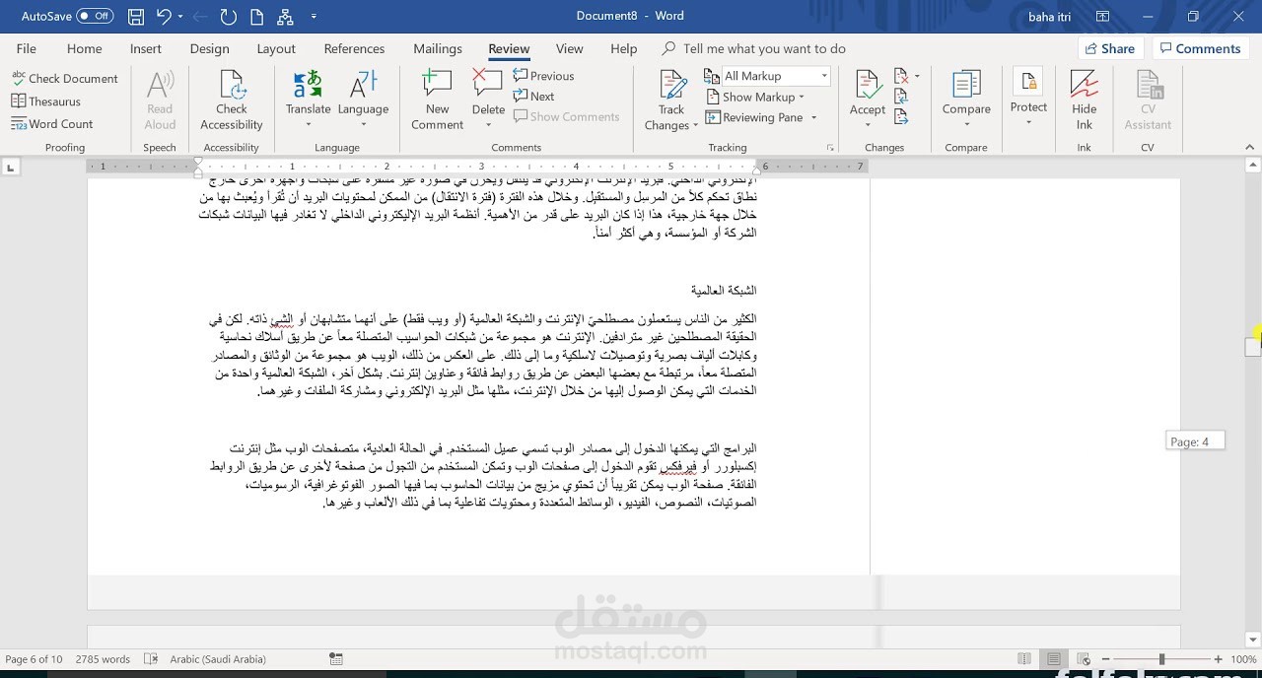Switch to the Home tab
The image size is (1262, 678).
(x=84, y=48)
